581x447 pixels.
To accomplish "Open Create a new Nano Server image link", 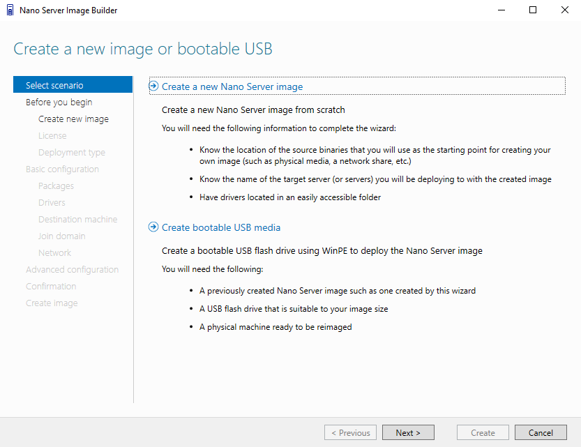I will (232, 86).
